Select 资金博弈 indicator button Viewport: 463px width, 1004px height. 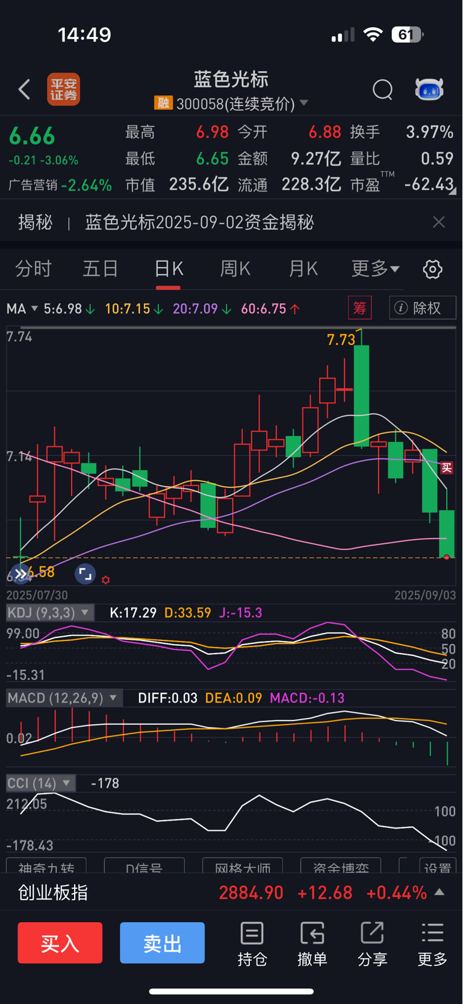pyautogui.click(x=341, y=866)
